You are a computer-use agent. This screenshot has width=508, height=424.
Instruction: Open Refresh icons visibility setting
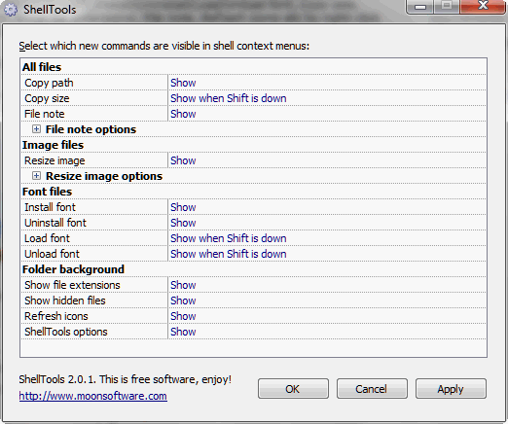[x=327, y=316]
